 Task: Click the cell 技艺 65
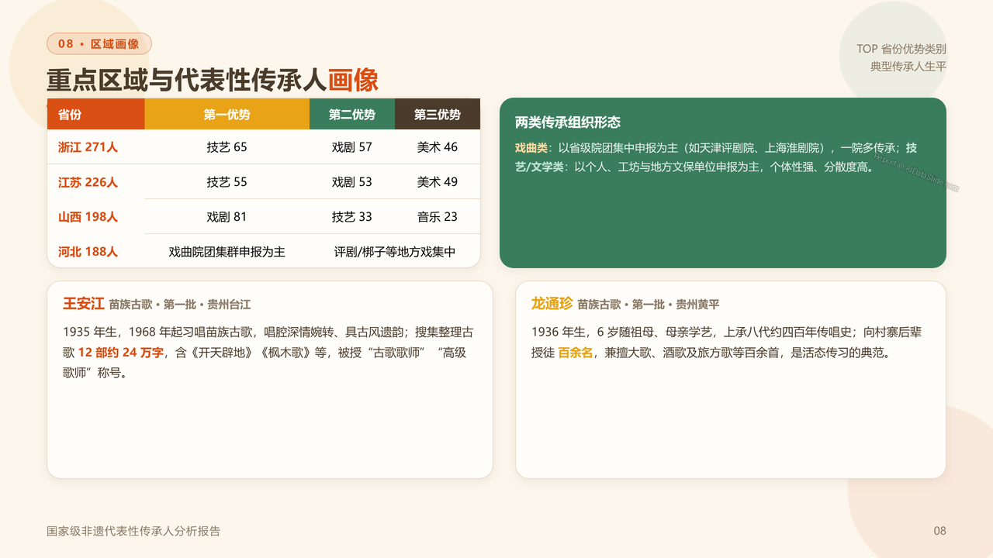227,146
